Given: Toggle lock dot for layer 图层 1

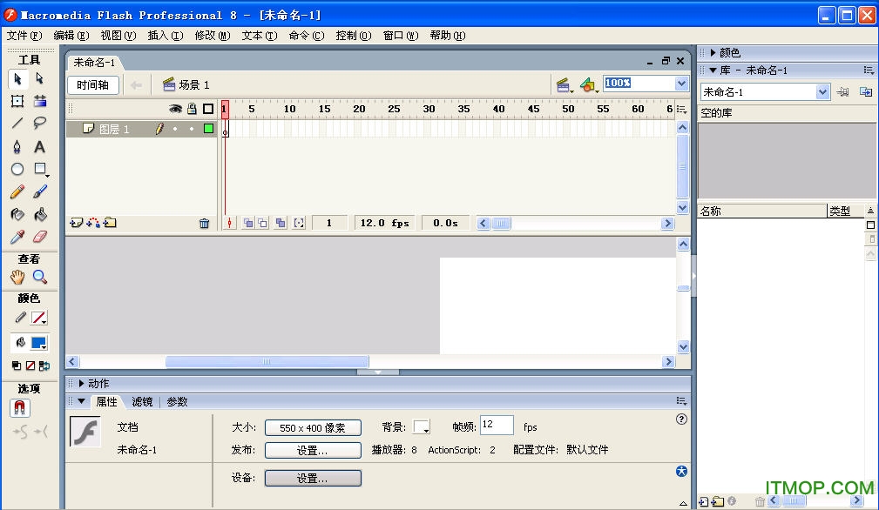Looking at the screenshot, I should click(x=192, y=129).
